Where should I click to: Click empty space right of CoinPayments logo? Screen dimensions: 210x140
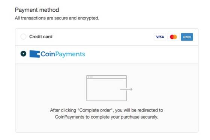(141, 54)
